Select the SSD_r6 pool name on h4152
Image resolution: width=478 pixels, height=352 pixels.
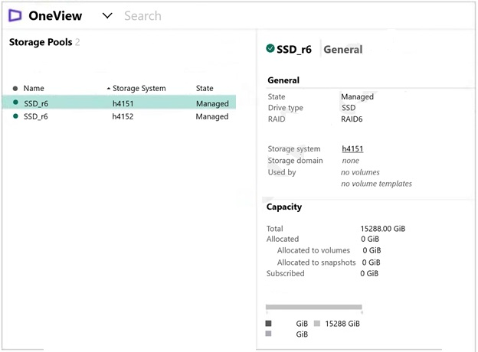36,117
